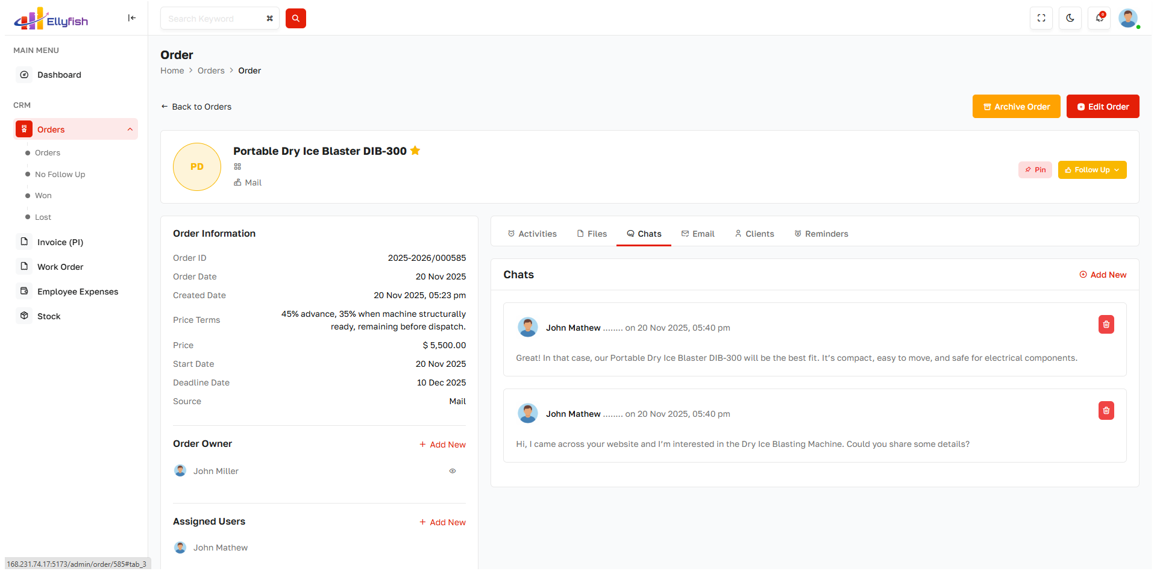Toggle dark mode with the moon icon
Screen dimensions: 1157x571
click(1070, 18)
